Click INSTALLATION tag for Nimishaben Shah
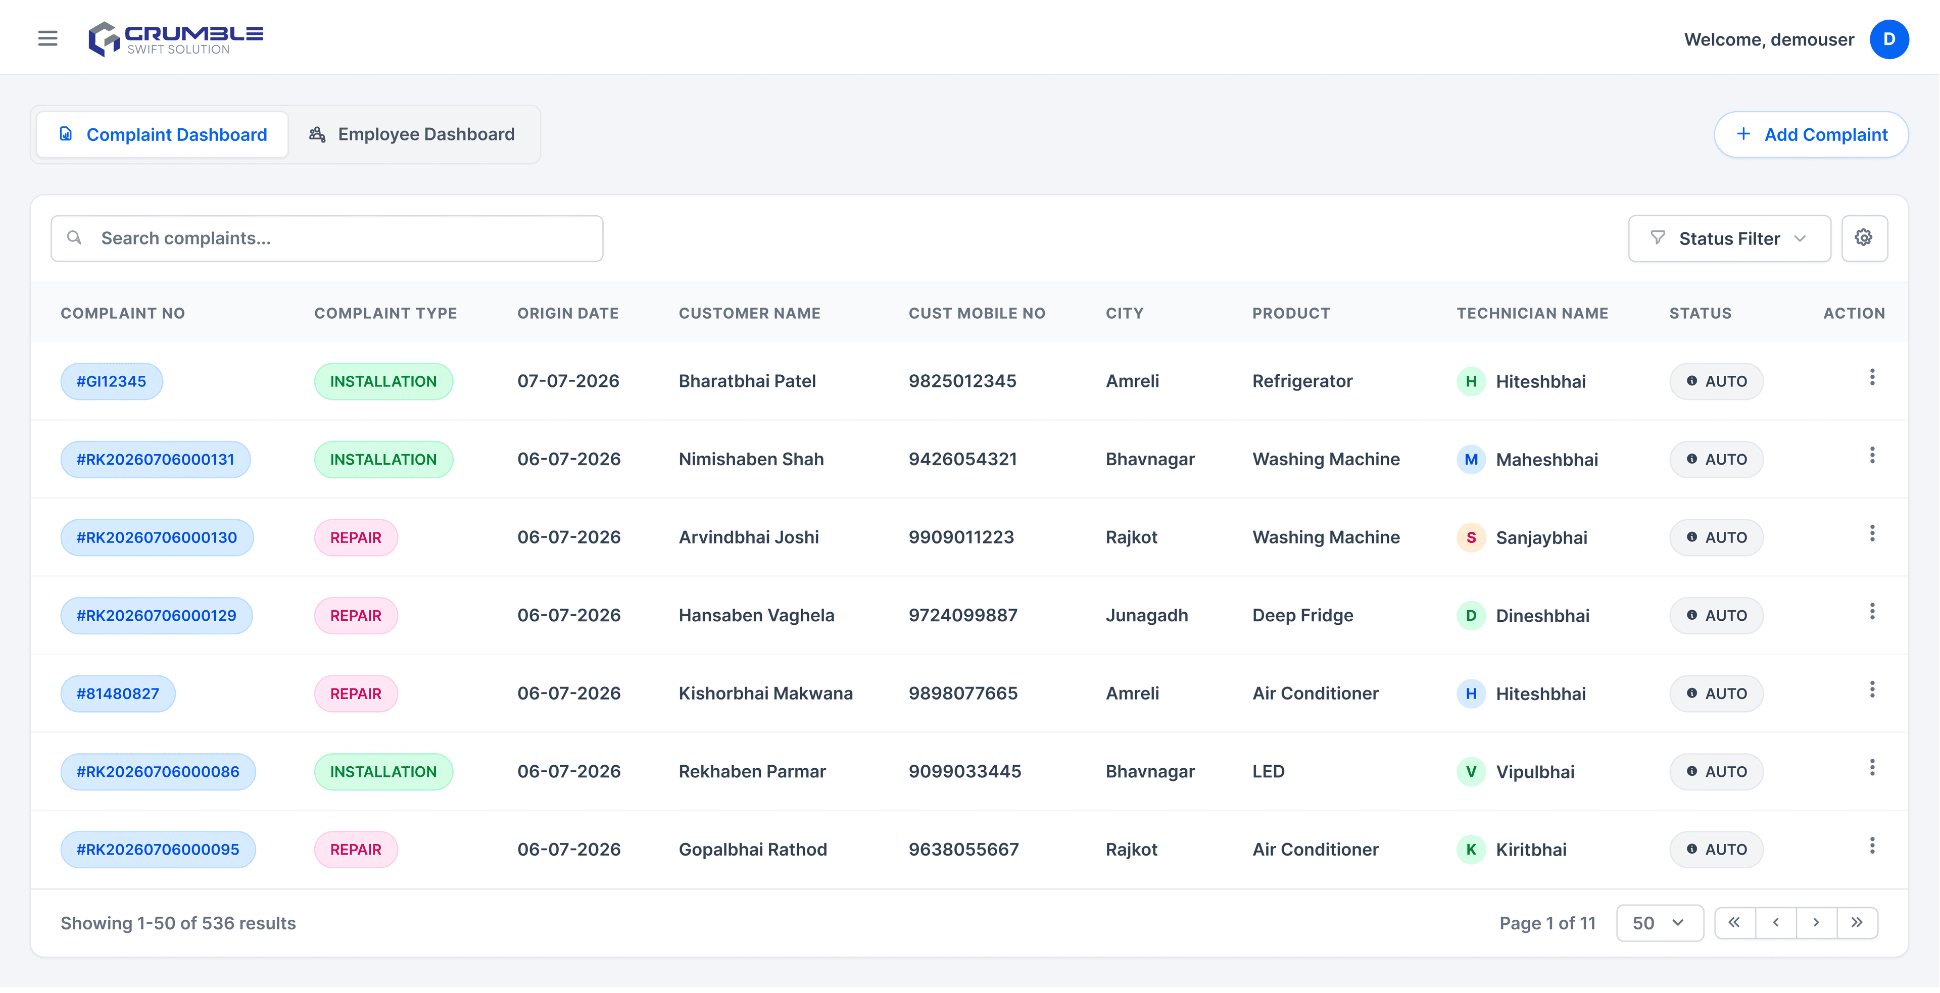Image resolution: width=1940 pixels, height=993 pixels. point(383,459)
